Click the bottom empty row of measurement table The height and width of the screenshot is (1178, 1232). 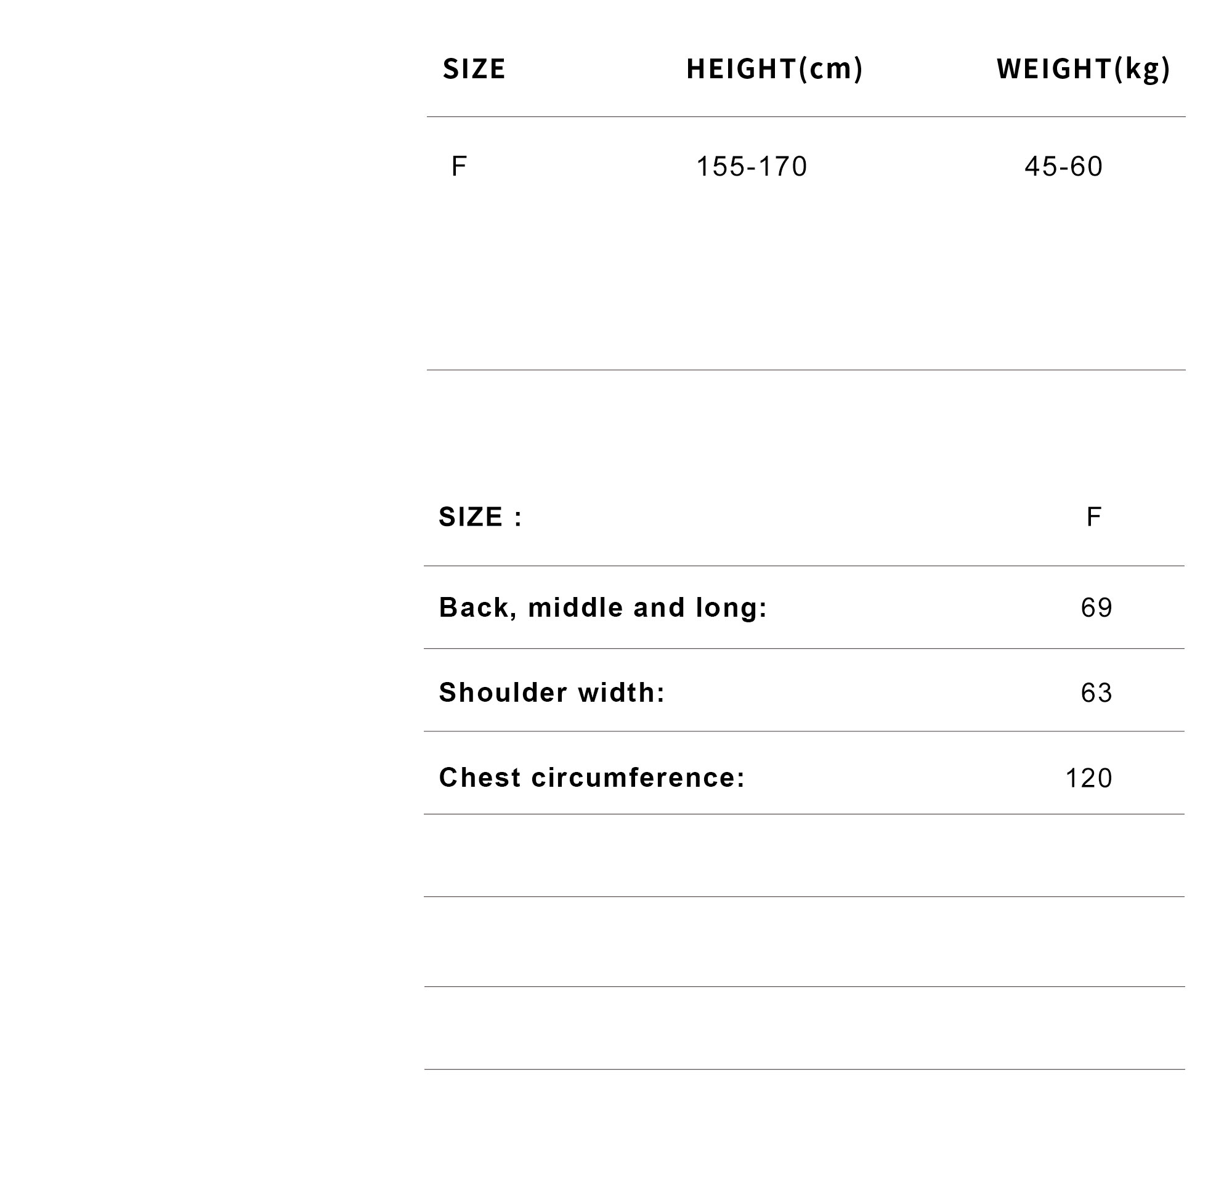pos(804,1028)
